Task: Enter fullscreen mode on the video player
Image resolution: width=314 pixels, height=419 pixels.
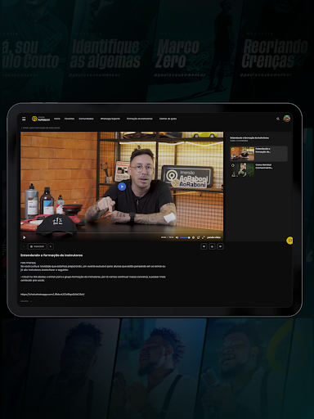Action: [x=204, y=237]
